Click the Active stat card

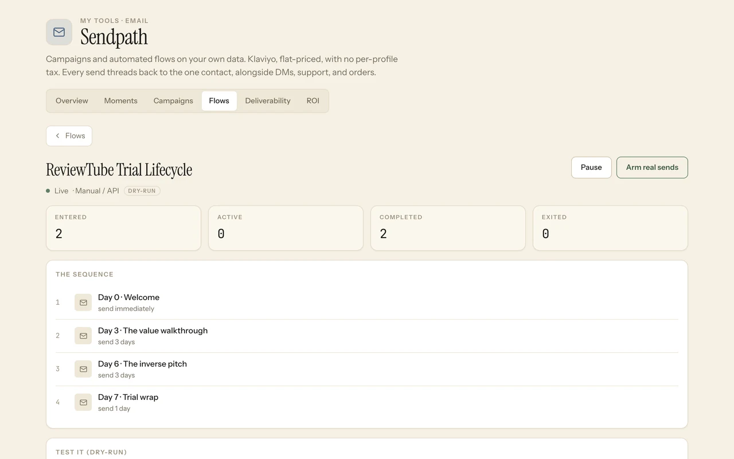click(x=286, y=228)
